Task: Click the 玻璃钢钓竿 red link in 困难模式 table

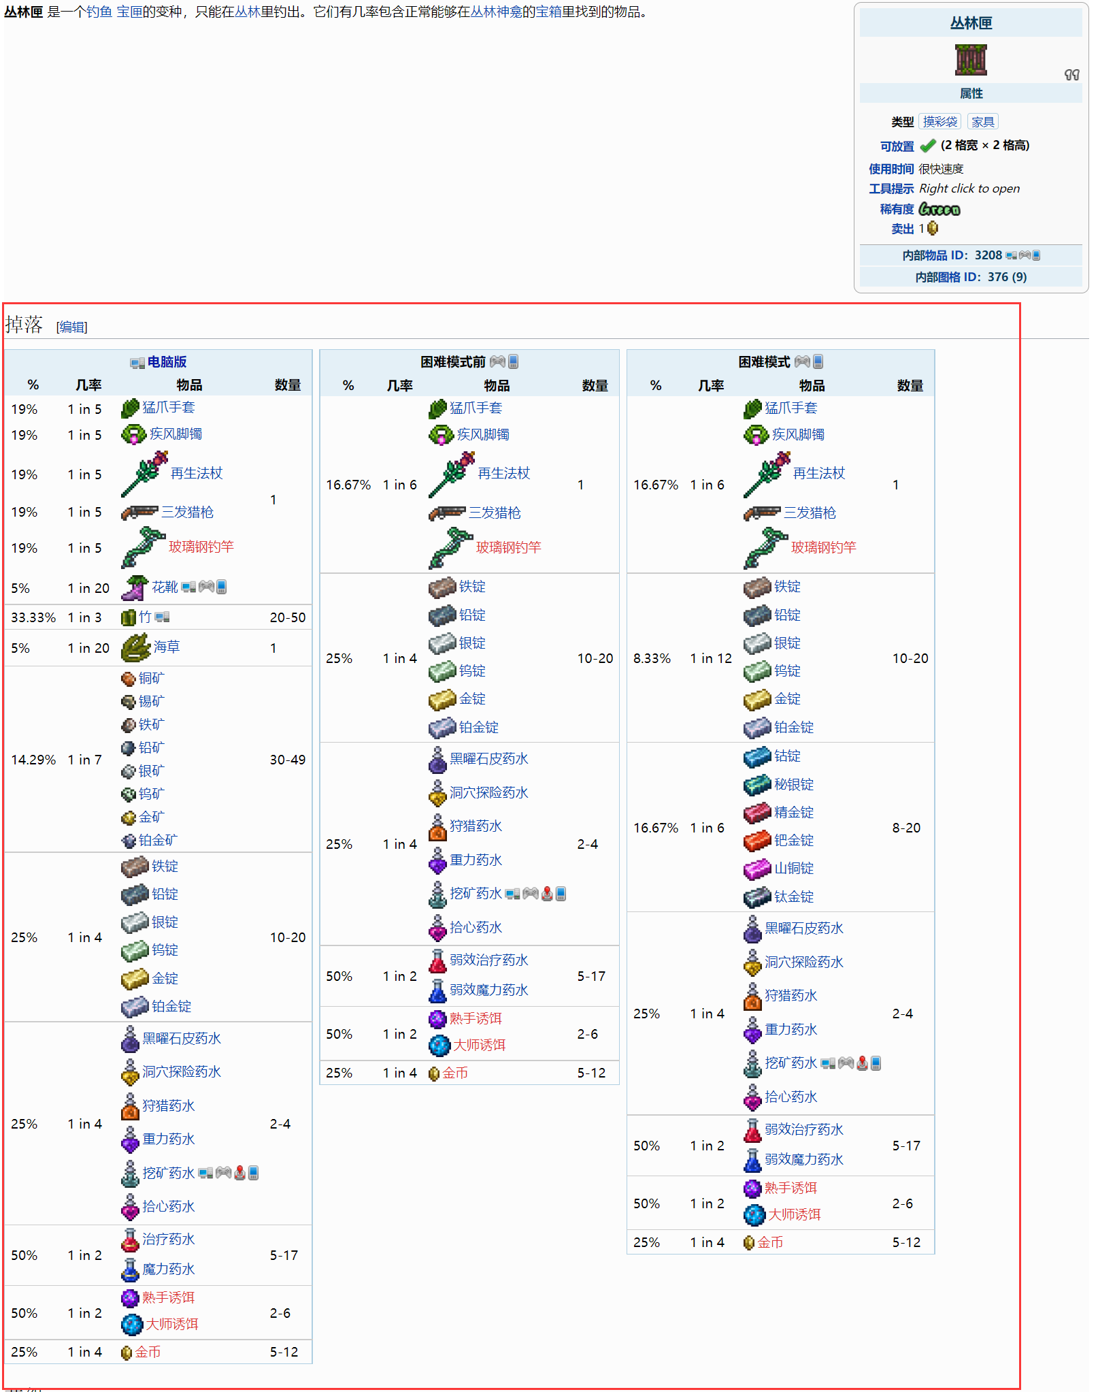Action: pyautogui.click(x=823, y=547)
